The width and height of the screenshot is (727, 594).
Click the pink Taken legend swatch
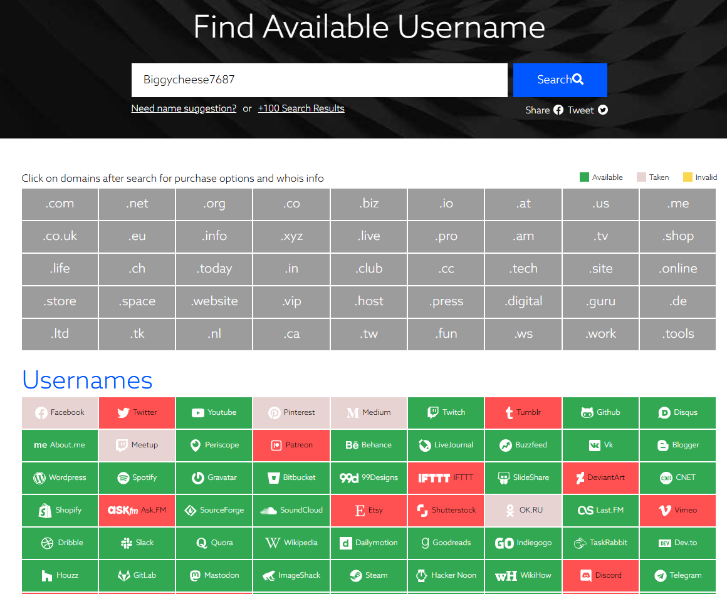coord(641,177)
